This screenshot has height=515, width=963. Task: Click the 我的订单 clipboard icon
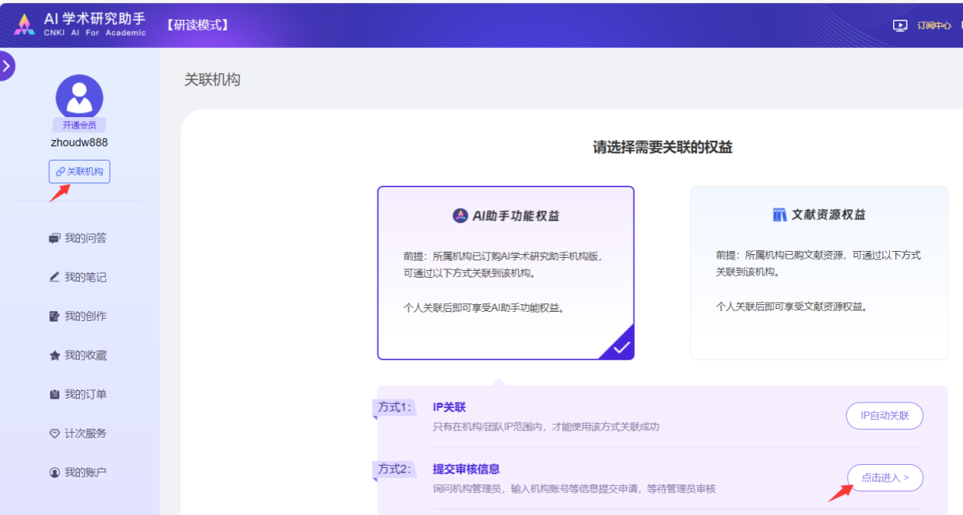[x=54, y=395]
